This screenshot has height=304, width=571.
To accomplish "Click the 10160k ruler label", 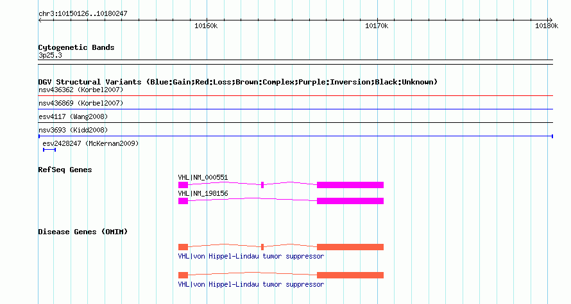I will click(x=206, y=26).
